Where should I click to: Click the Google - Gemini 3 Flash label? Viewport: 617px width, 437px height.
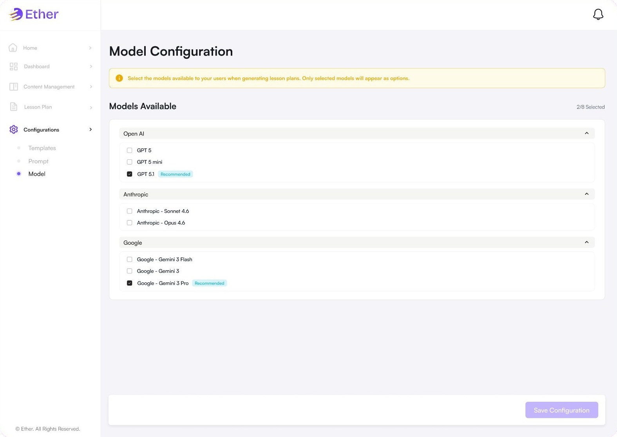165,259
